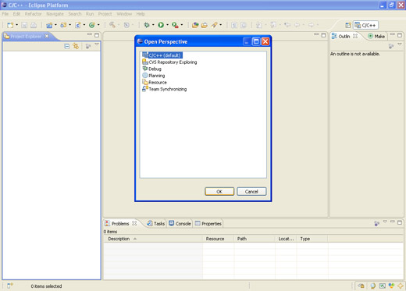Click the Save toolbar icon
Viewport: 406px width, 291px height.
click(x=24, y=25)
